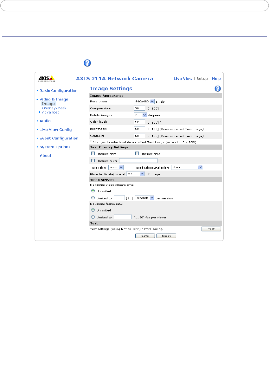Click the stream time limit input field

119,198
